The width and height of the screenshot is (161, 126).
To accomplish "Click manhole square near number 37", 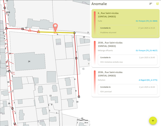I will coord(6,29).
